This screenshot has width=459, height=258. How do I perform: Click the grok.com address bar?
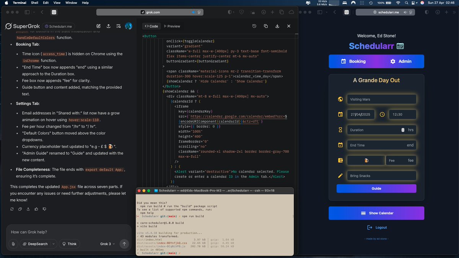point(150,12)
